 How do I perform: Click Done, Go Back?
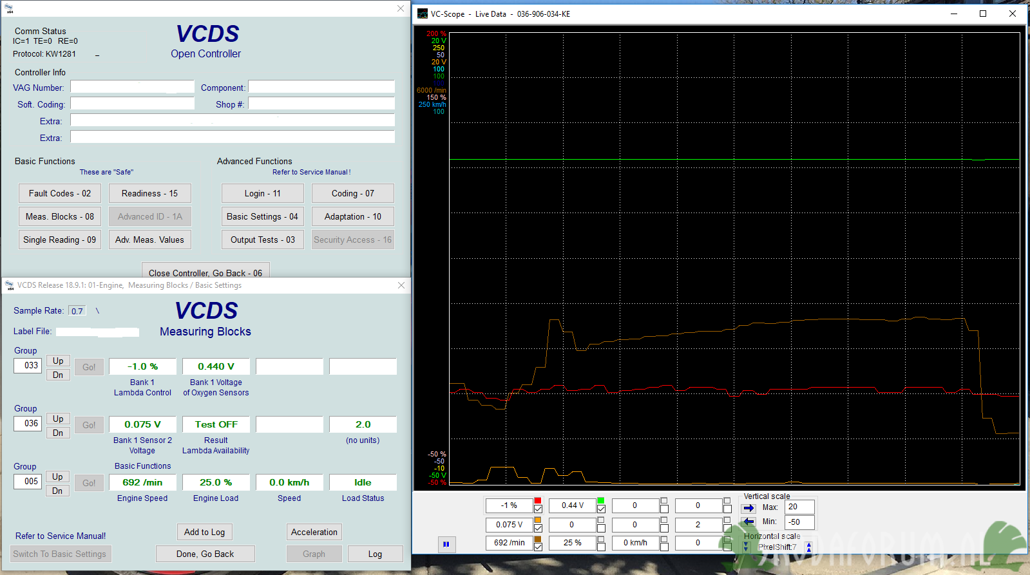(x=205, y=554)
